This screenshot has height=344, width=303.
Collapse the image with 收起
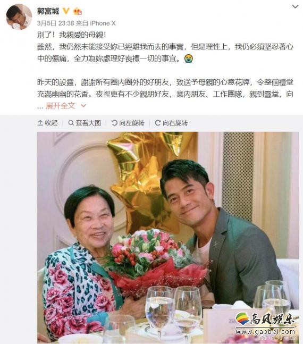pyautogui.click(x=48, y=123)
